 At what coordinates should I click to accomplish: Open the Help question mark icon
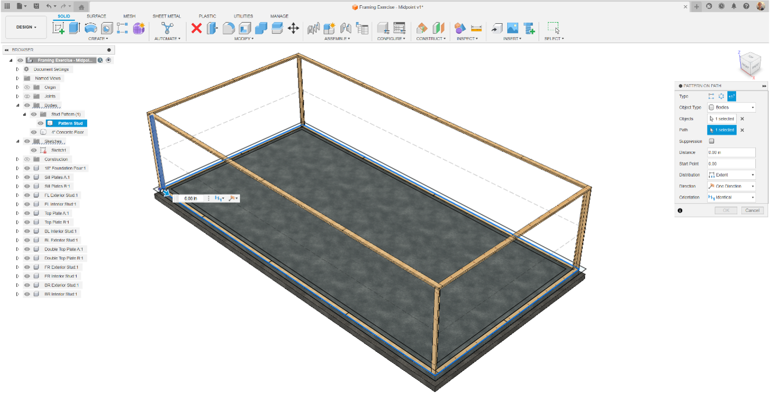coord(746,6)
